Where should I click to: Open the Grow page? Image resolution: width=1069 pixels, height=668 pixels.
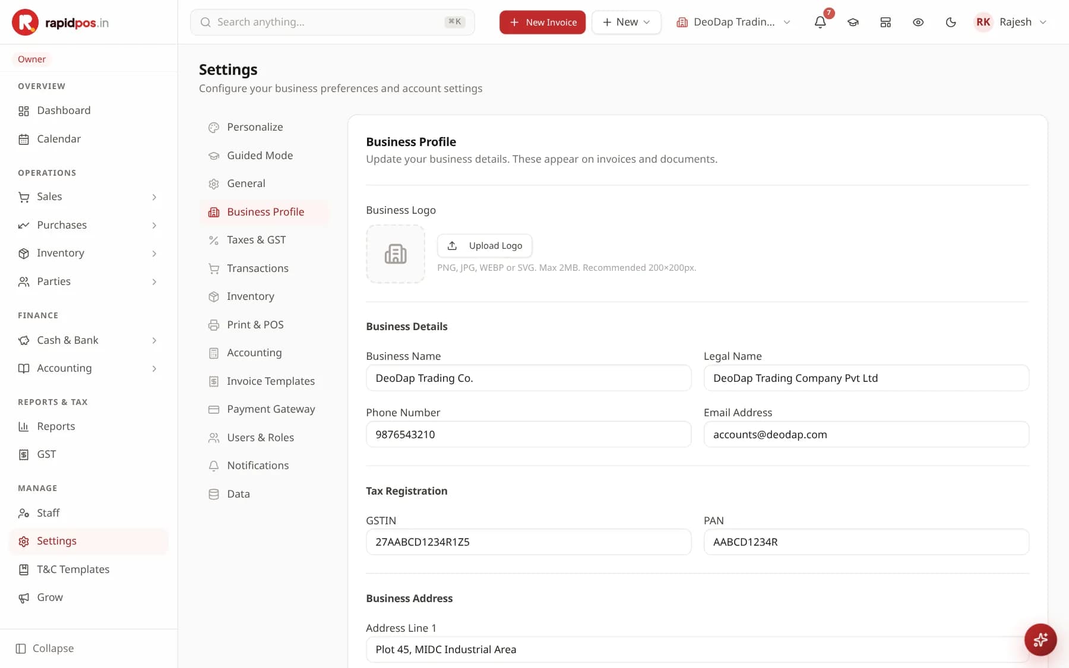point(89,597)
